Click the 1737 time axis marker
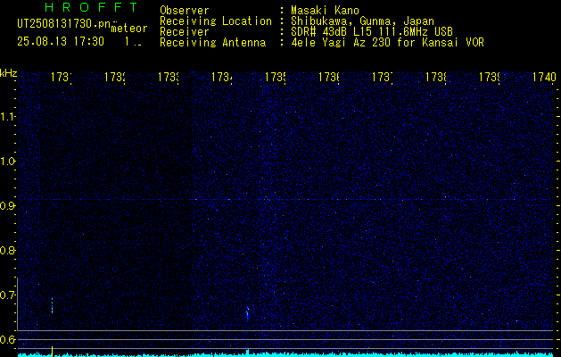561x357 pixels. click(383, 77)
